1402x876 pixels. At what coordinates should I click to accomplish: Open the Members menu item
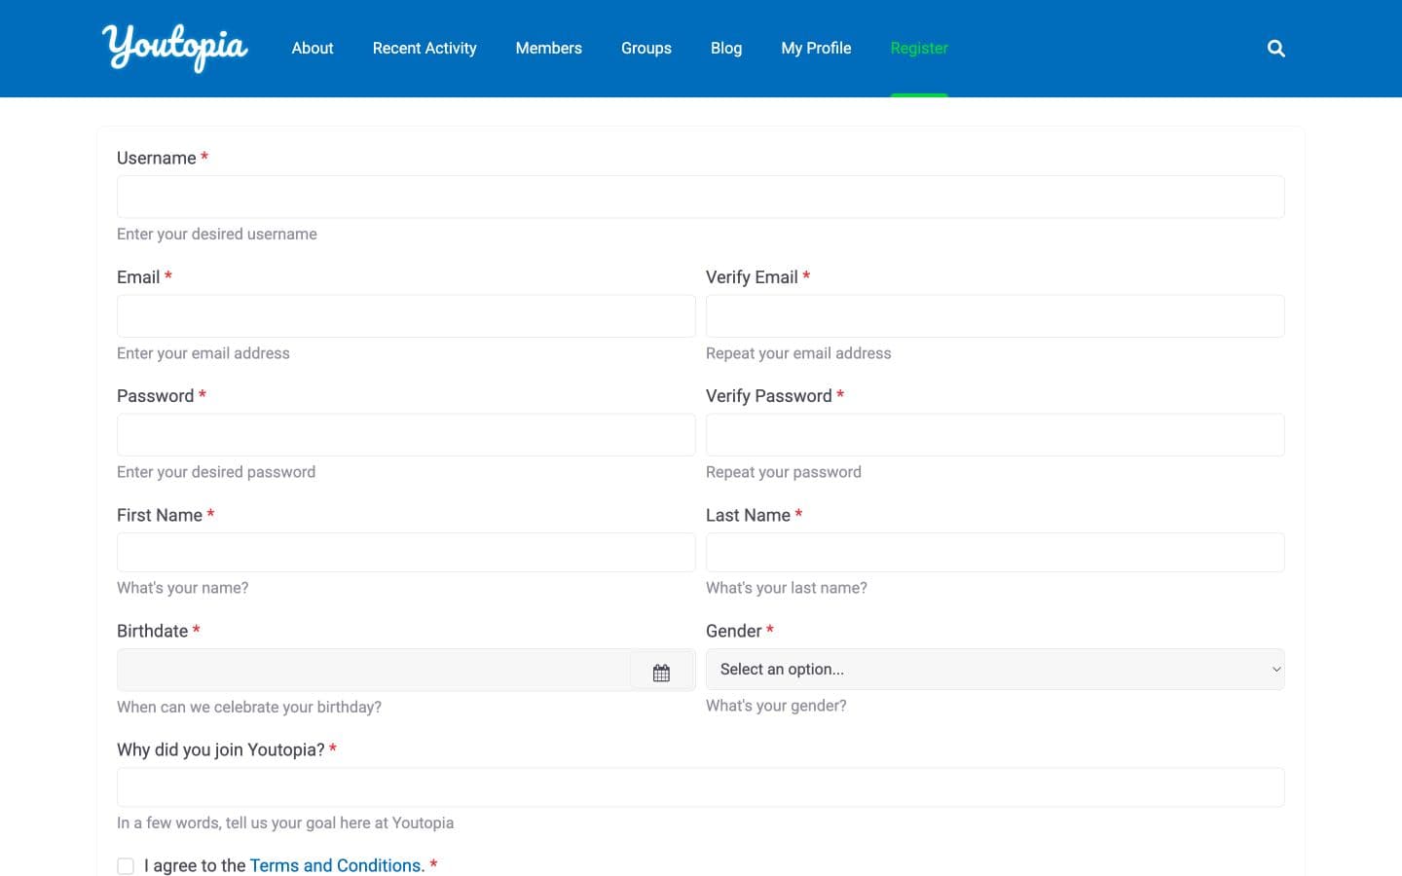point(549,48)
